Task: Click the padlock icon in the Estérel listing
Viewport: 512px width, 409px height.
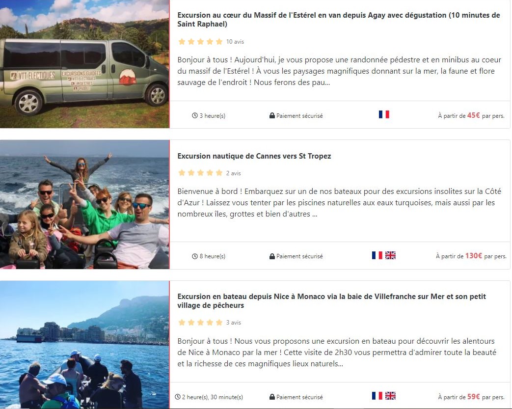Action: (272, 116)
